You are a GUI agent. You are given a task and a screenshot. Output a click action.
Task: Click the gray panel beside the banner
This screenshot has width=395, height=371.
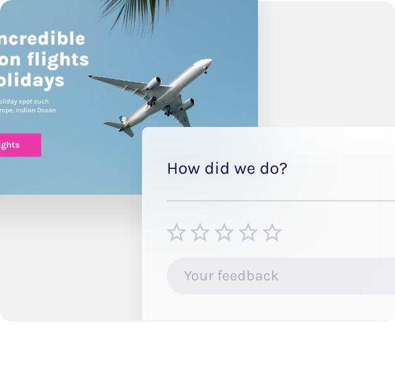coord(327,62)
